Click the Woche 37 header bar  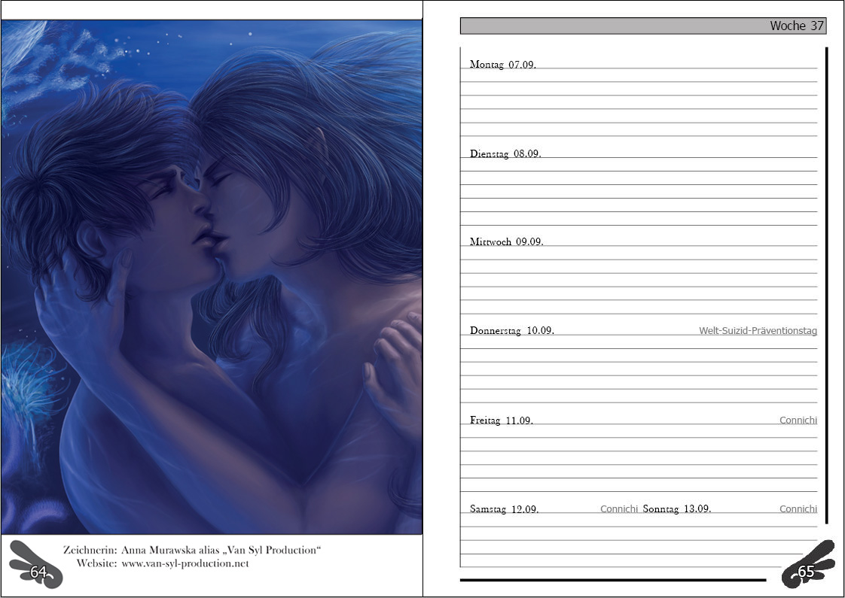tap(643, 26)
